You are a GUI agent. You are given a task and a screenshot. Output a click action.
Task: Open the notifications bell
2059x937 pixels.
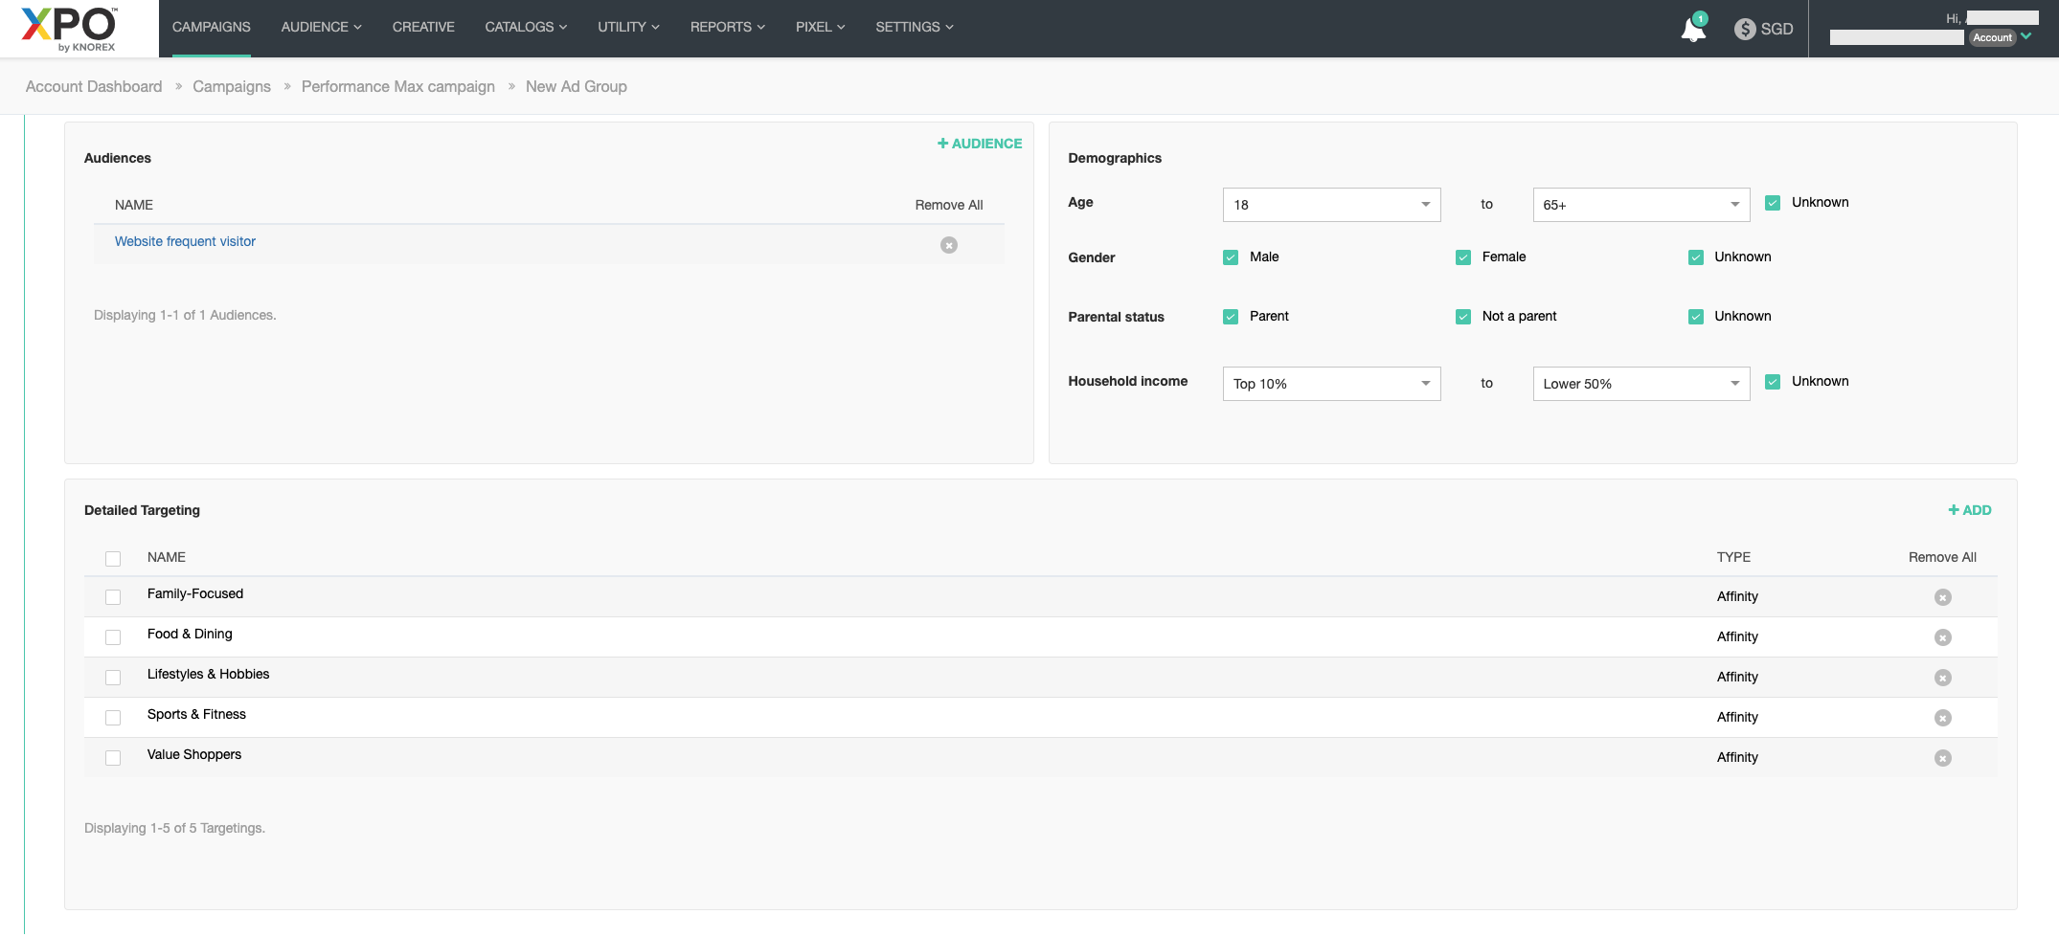click(1692, 30)
